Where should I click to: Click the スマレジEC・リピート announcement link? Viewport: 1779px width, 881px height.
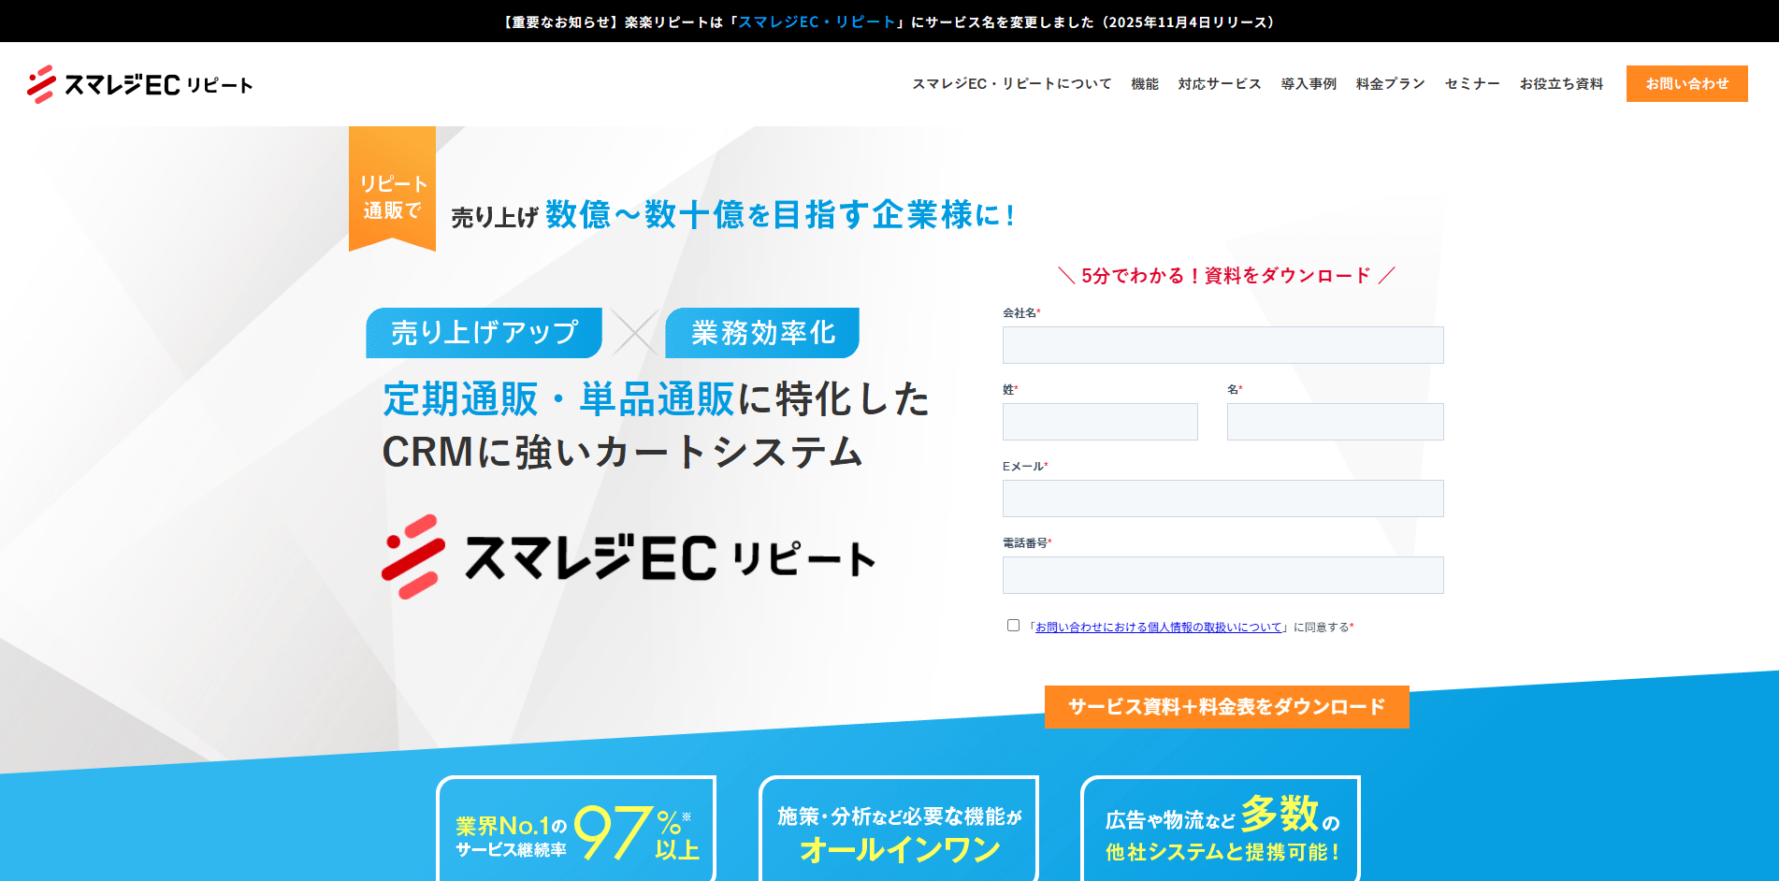tap(817, 22)
